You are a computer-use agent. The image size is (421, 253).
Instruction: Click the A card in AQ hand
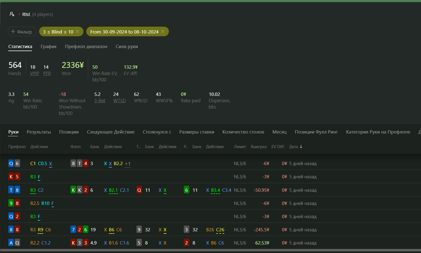coord(11,243)
